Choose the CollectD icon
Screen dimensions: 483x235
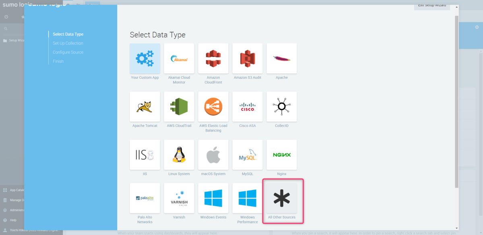click(x=282, y=107)
